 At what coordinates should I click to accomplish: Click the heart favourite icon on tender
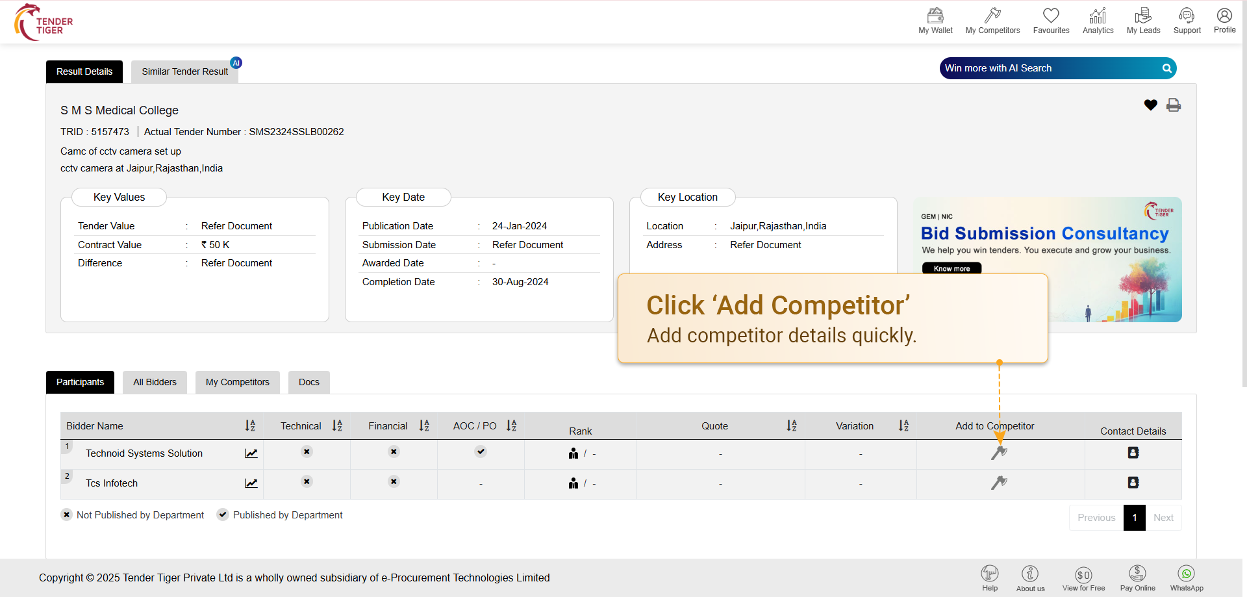(x=1150, y=105)
